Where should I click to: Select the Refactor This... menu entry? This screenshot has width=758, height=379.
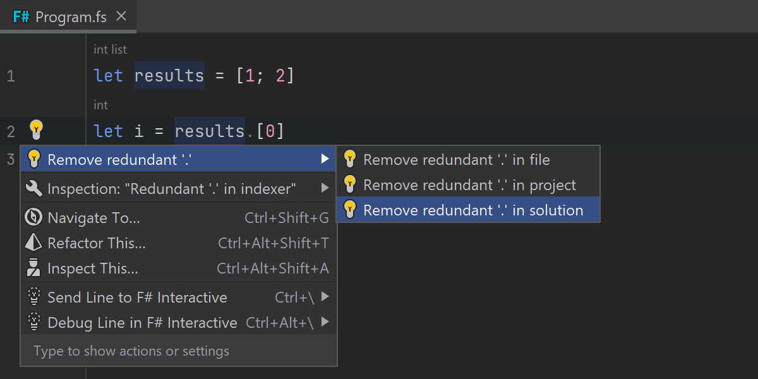click(97, 243)
